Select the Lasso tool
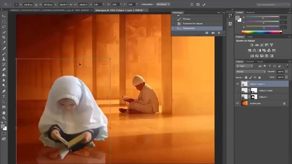This screenshot has width=292, height=164. 4,27
